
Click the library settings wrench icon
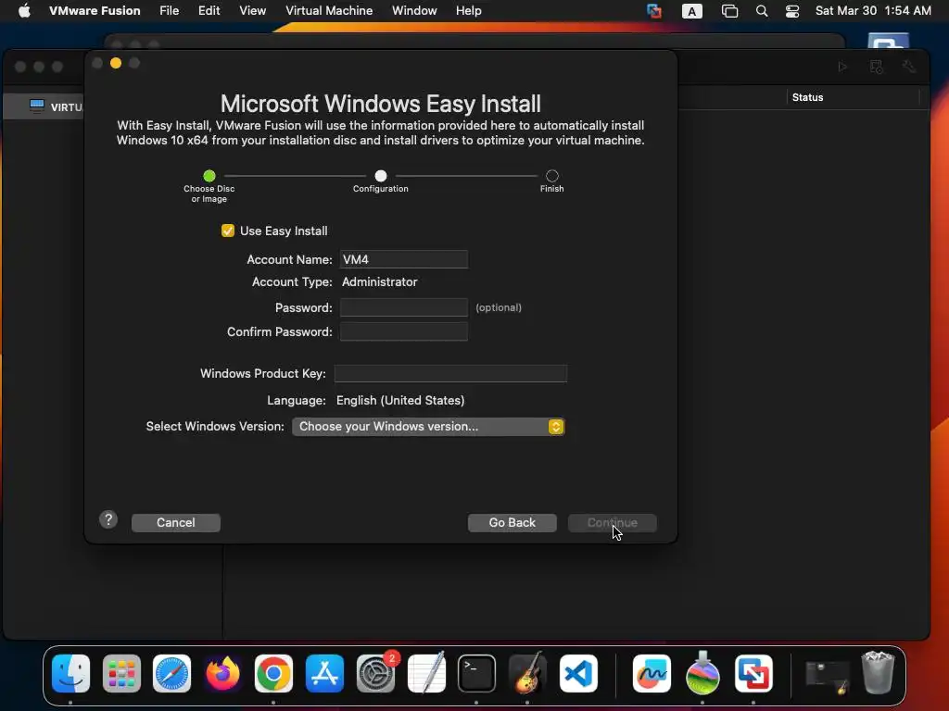tap(908, 67)
